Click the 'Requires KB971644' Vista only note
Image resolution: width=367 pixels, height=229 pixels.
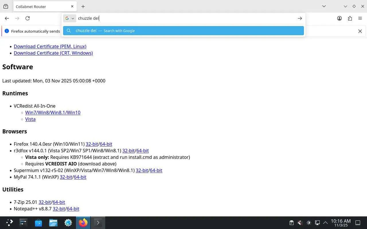coord(108,157)
